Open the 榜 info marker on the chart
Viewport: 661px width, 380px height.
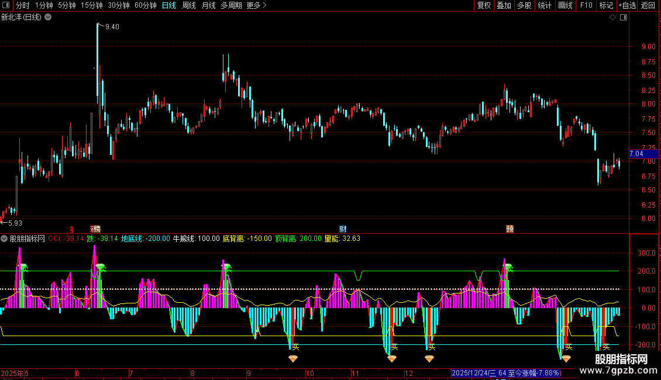click(x=96, y=229)
